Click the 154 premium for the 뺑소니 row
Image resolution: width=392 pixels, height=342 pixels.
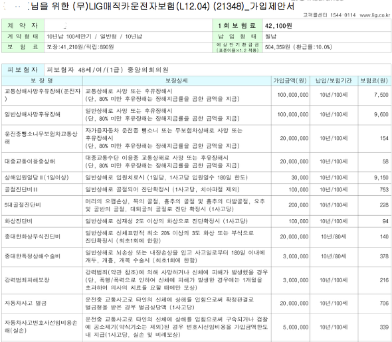(384, 138)
